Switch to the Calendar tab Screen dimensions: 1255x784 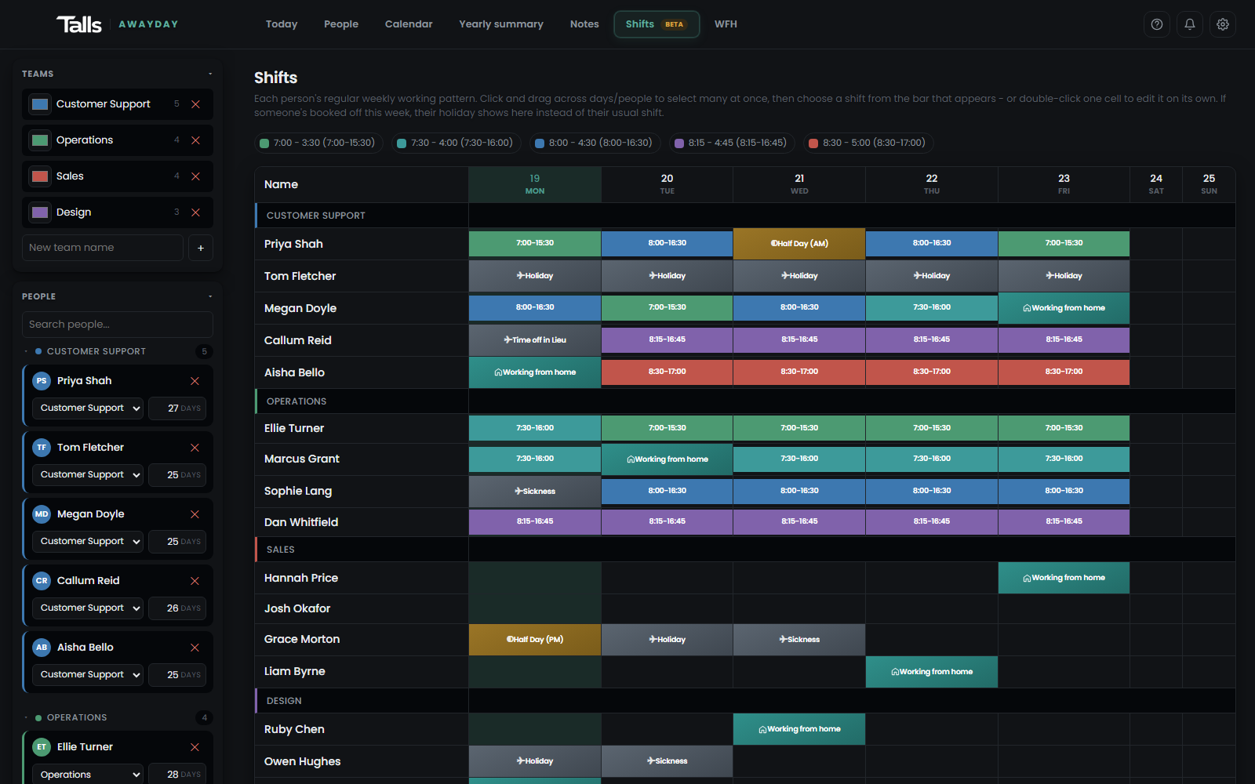(x=409, y=24)
